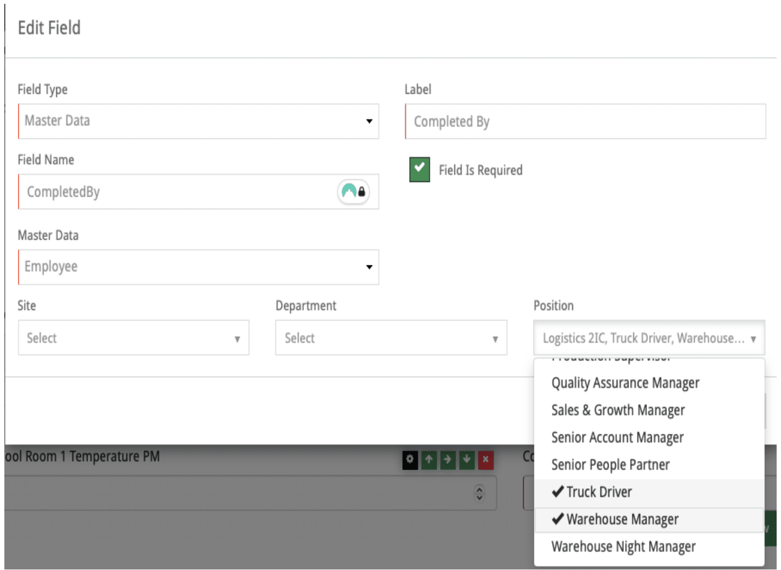The height and width of the screenshot is (570, 781).
Task: Click the green move down arrow icon
Action: click(x=466, y=460)
